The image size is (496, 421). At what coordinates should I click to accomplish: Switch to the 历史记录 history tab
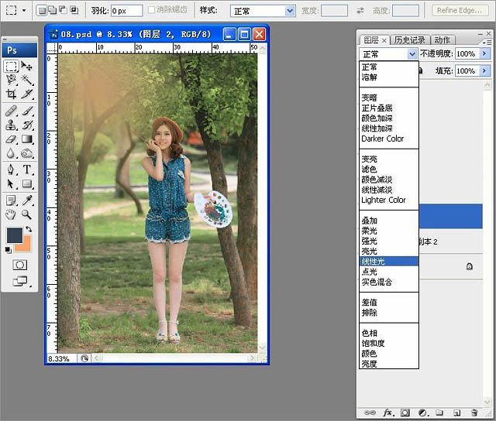tap(409, 40)
